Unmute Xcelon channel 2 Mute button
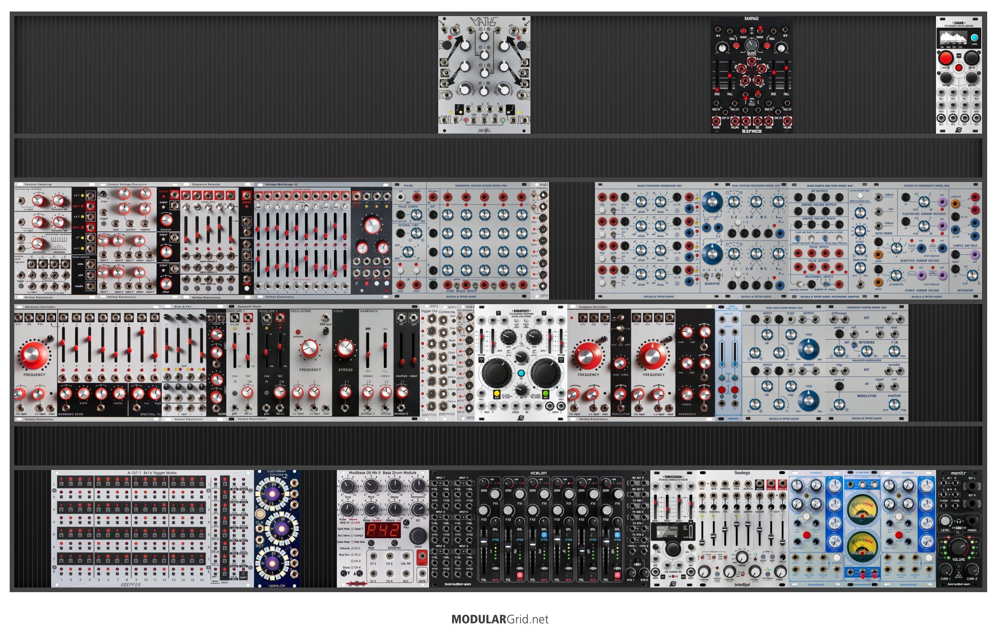The height and width of the screenshot is (629, 1001). tap(520, 575)
